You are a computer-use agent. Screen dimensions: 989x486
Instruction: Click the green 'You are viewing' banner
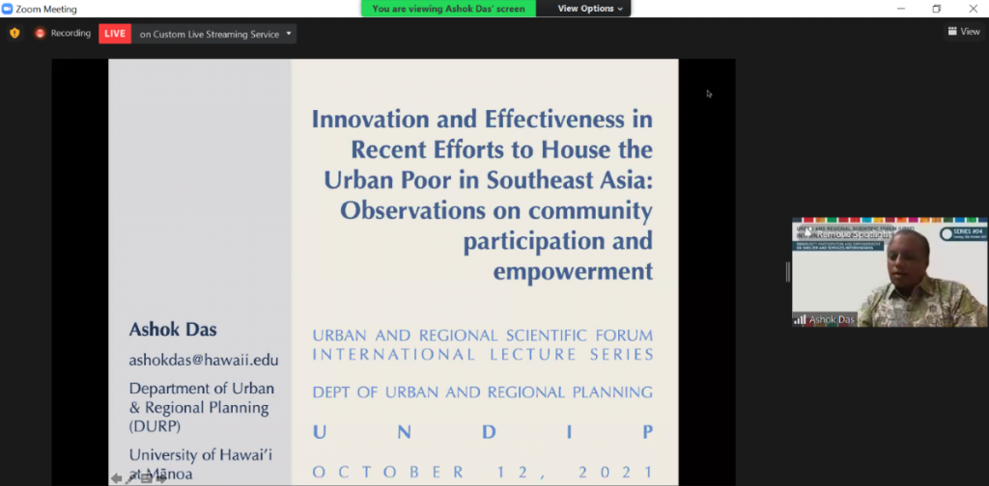pos(448,9)
